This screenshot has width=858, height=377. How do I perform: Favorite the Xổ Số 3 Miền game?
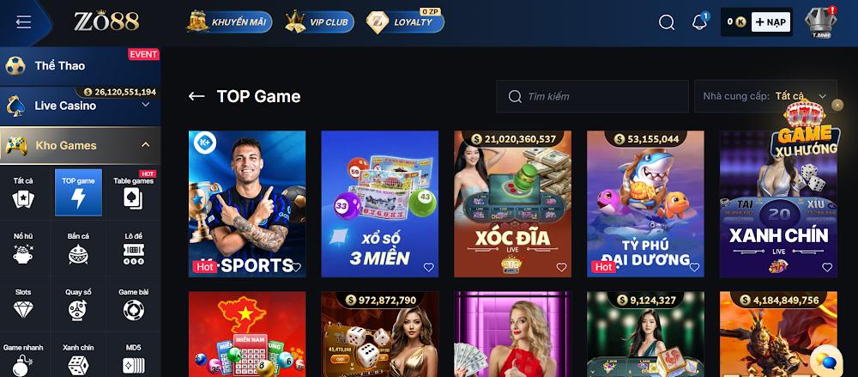click(428, 267)
